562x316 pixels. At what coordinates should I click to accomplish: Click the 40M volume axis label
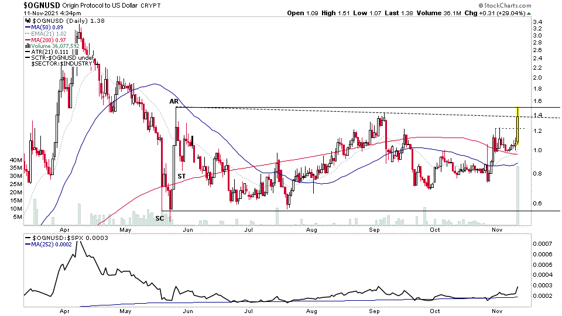click(16, 160)
